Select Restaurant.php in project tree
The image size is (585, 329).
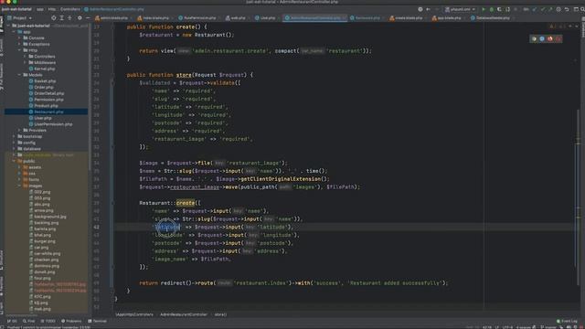coord(47,111)
